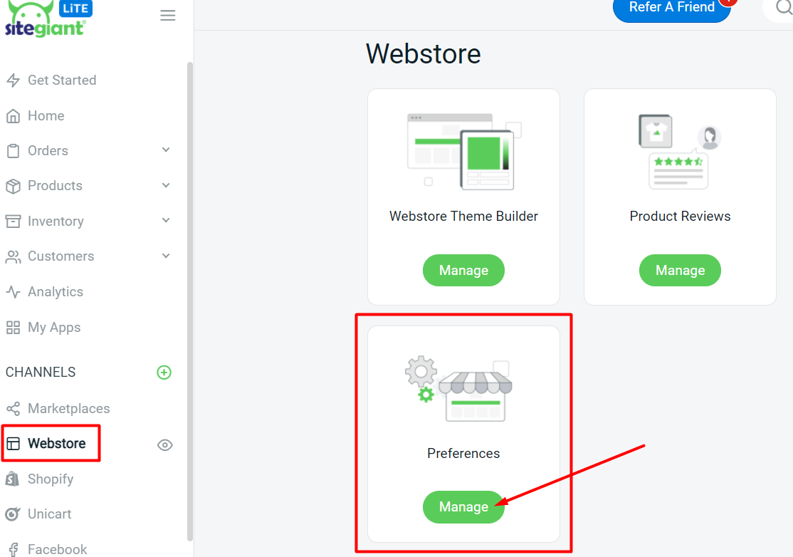Click the SiteGiant Lite logo
This screenshot has width=793, height=557.
pyautogui.click(x=47, y=19)
